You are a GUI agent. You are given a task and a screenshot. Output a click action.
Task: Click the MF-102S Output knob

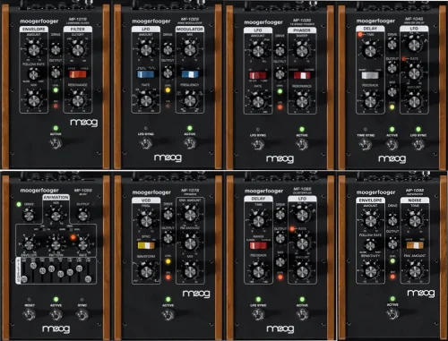coord(168,73)
